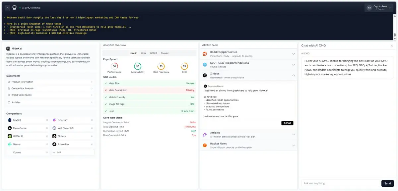Click the X Post button
This screenshot has width=398, height=191.
coord(287,123)
